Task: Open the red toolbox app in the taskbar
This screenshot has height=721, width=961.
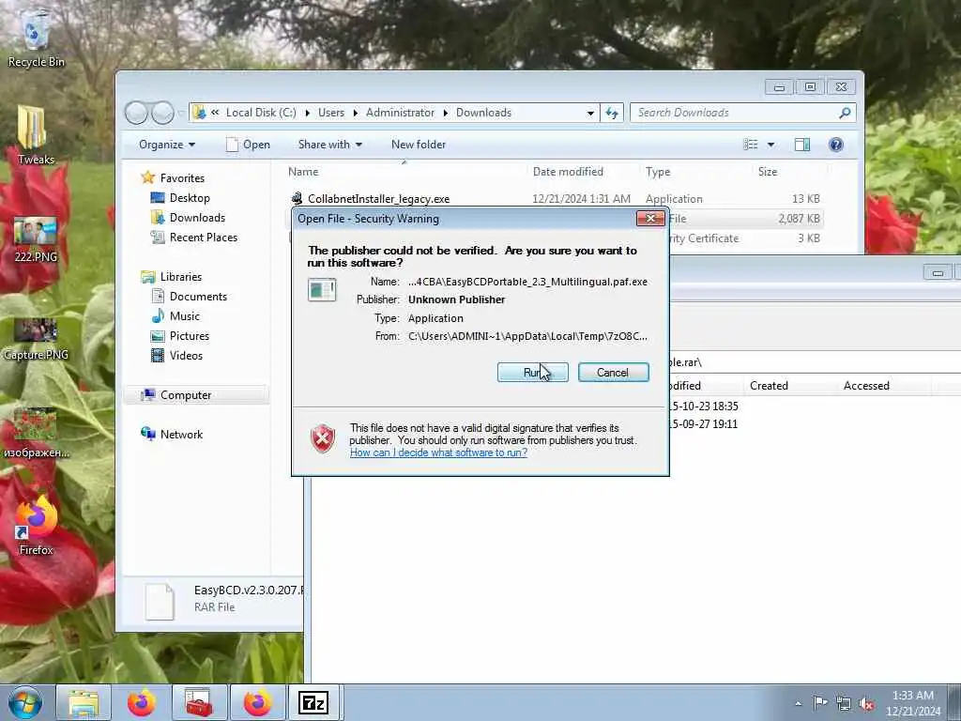Action: [x=199, y=702]
